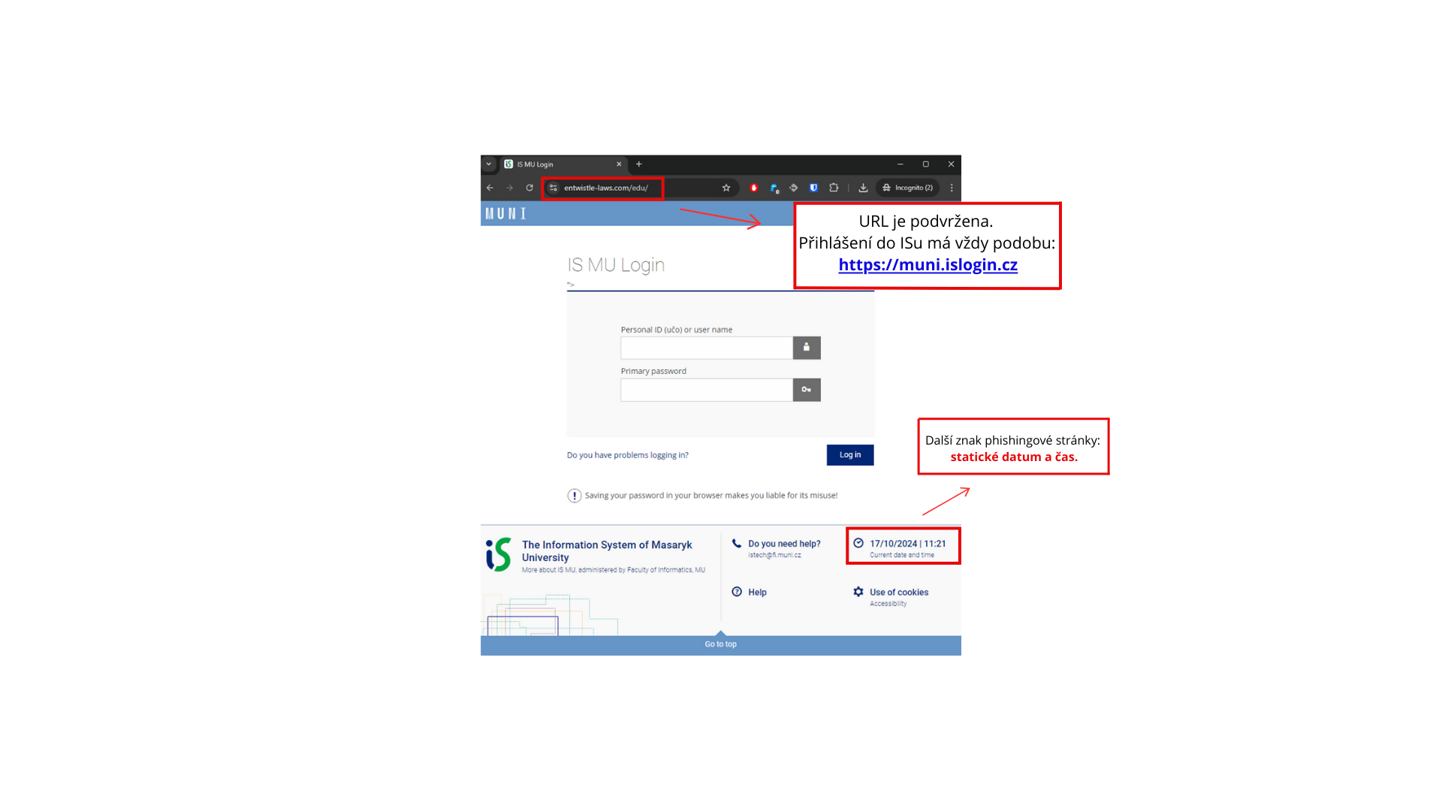Click the Current date and time label

point(902,555)
